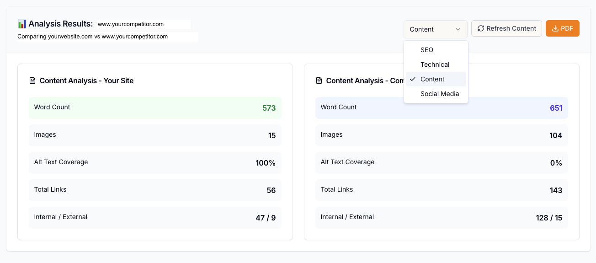596x263 pixels.
Task: Choose Technical in the dropdown menu
Action: coord(436,64)
